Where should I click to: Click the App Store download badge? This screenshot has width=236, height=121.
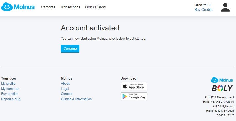[134, 86]
